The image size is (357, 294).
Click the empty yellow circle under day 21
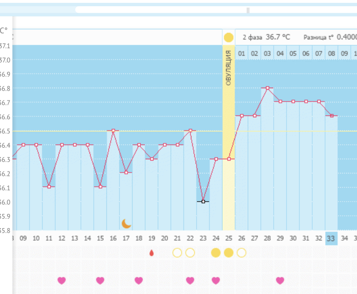tap(177, 253)
